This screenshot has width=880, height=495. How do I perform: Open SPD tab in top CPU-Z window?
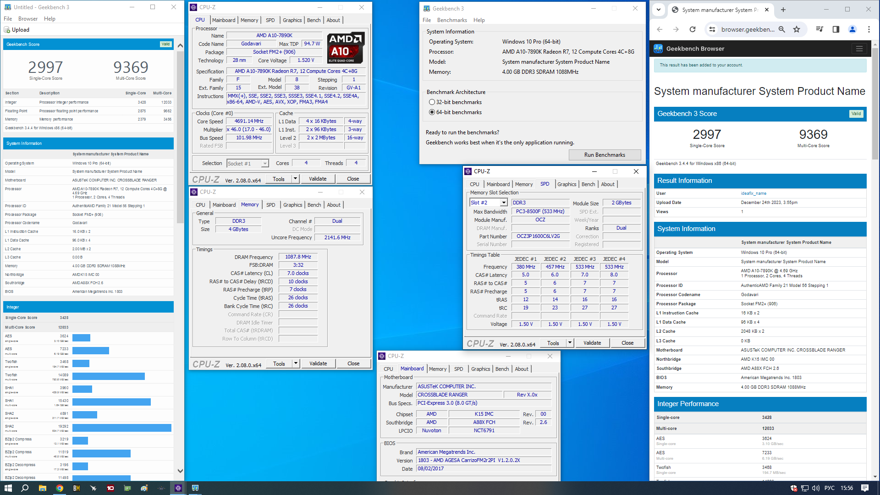click(x=270, y=20)
